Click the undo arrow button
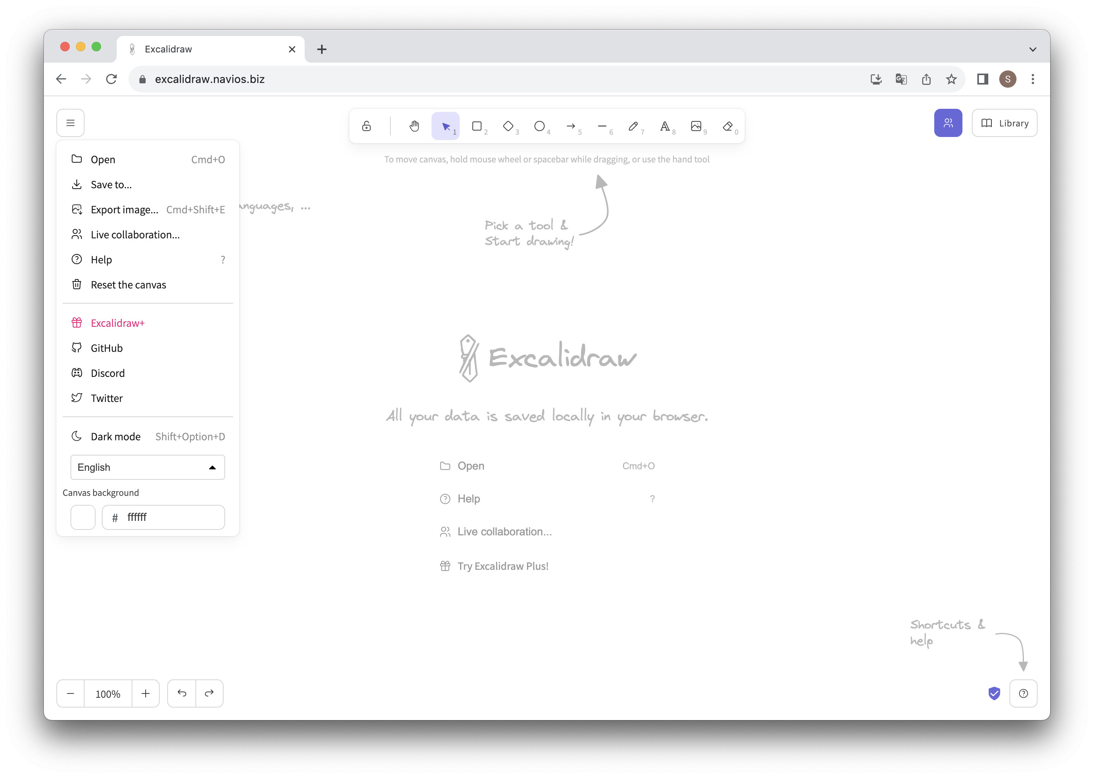This screenshot has height=778, width=1094. click(x=182, y=693)
